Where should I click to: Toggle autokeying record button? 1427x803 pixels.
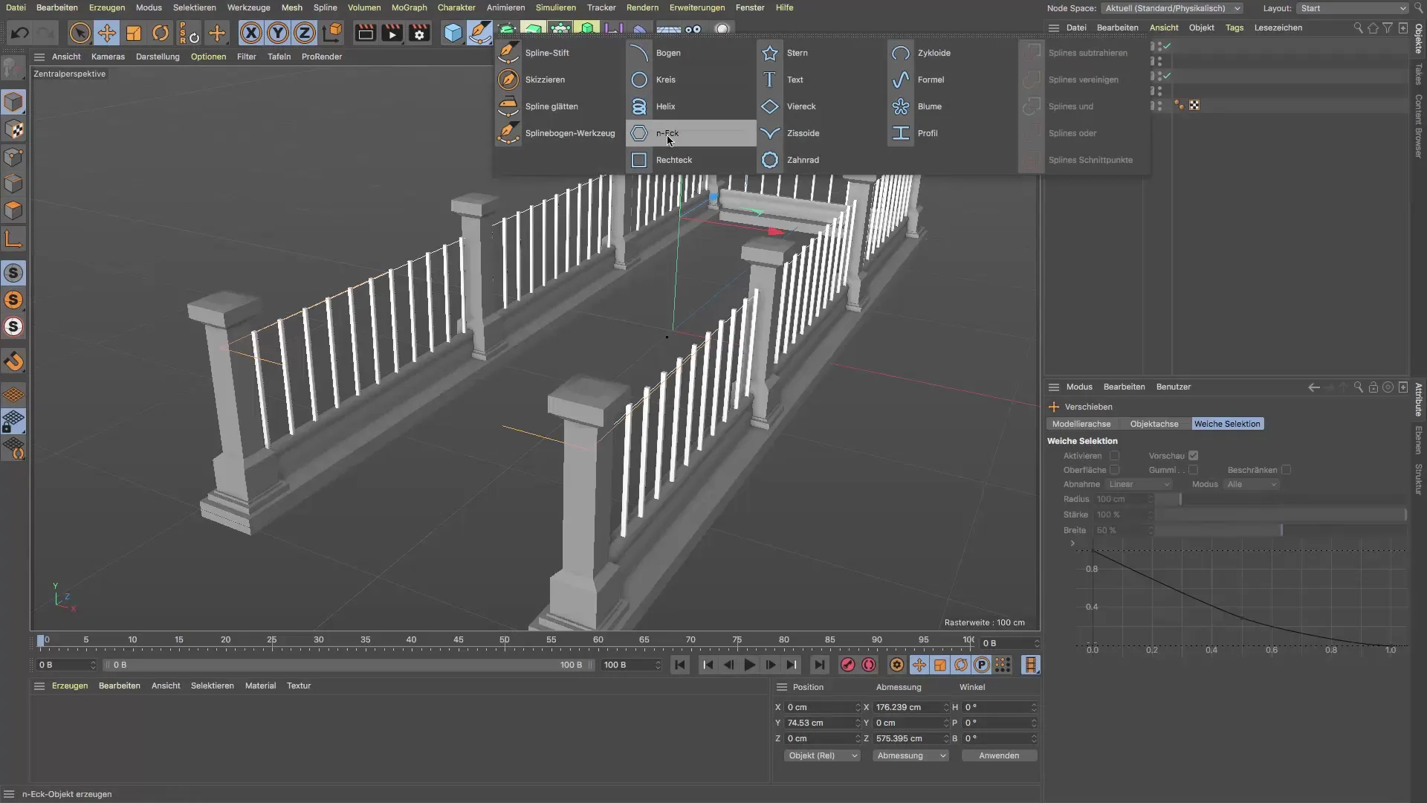coord(869,665)
